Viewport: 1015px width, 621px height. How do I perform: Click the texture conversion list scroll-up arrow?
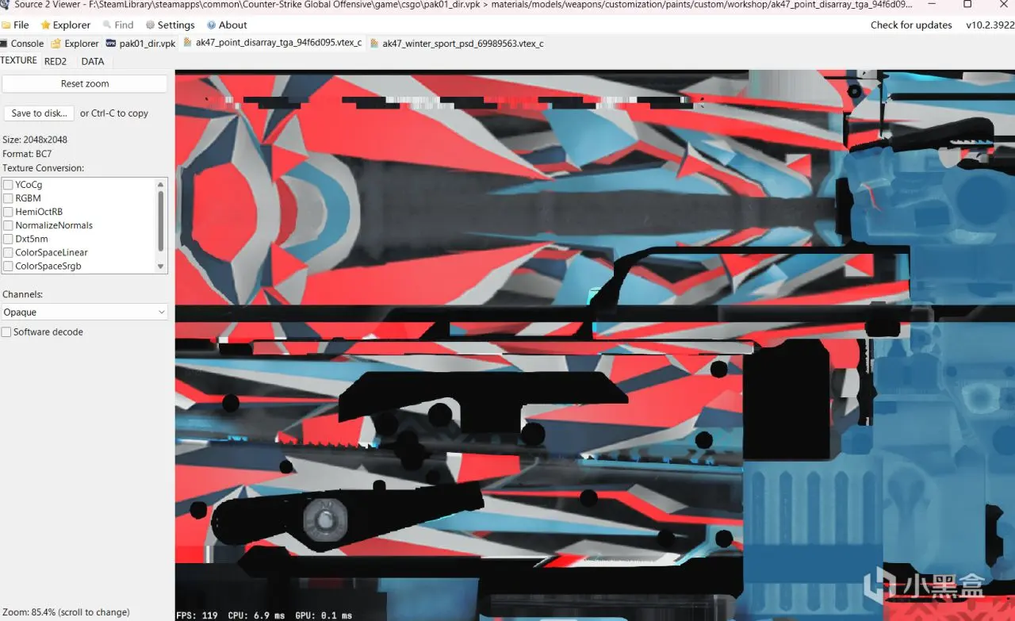(x=161, y=184)
